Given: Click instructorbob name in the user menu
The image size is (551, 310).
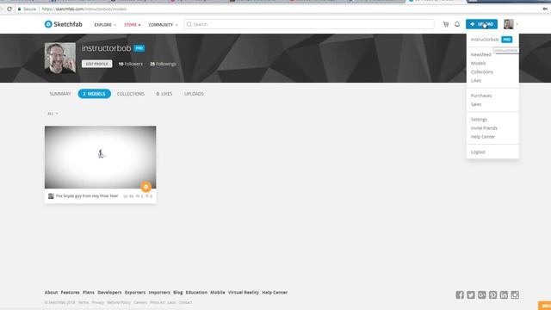Looking at the screenshot, I should [485, 40].
